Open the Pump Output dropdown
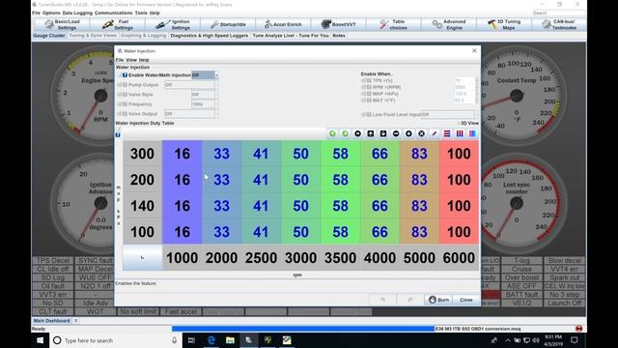The image size is (618, 348). tap(191, 85)
